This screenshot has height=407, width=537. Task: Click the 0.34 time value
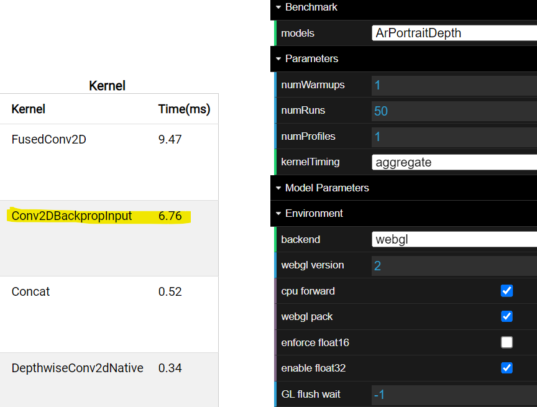tap(170, 368)
